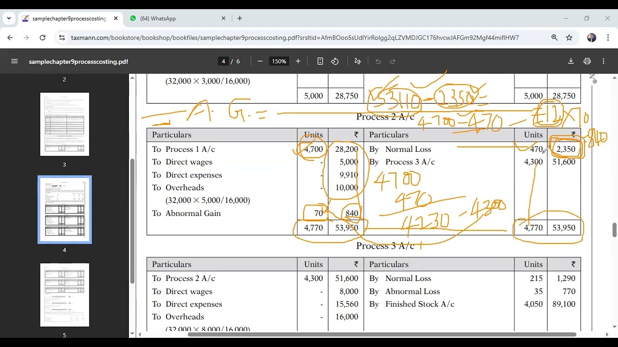Screen dimensions: 618x347
Task: Click 'To Direct expenses' in Process 2 table
Action: click(187, 175)
